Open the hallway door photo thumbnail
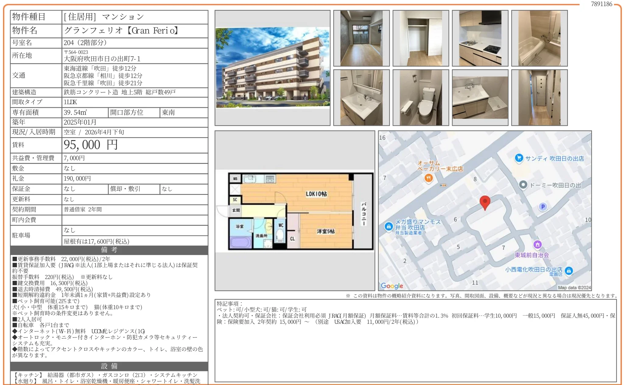626x385 pixels. tap(539, 97)
